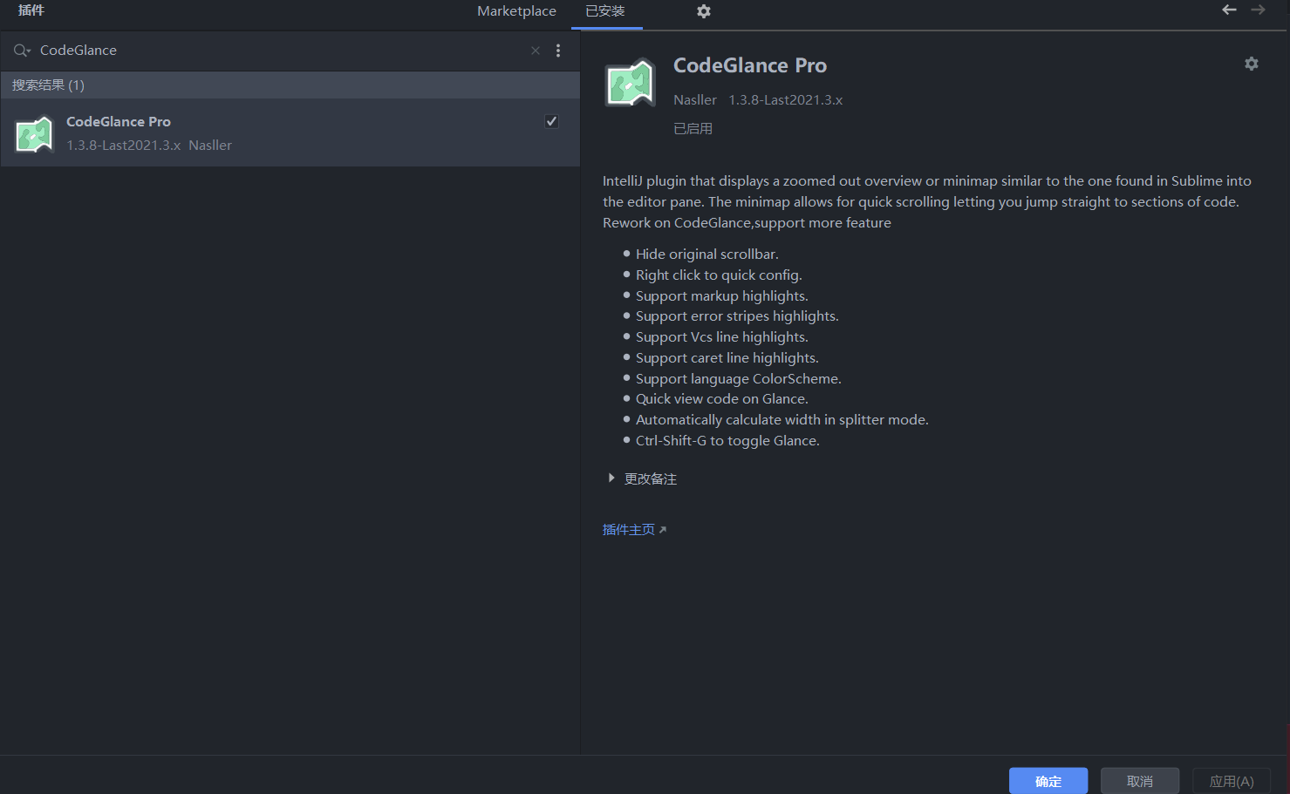The image size is (1290, 794).
Task: Click the large CodeGlance Pro logo
Action: [x=630, y=83]
